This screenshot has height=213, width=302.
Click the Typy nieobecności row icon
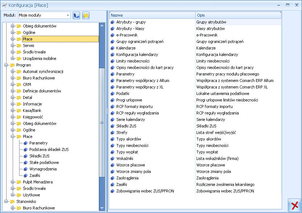113,145
